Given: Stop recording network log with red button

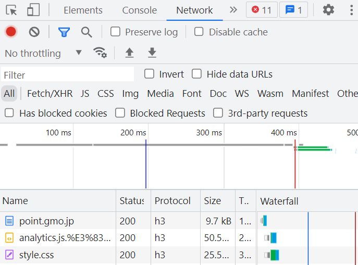Looking at the screenshot, I should pos(11,32).
